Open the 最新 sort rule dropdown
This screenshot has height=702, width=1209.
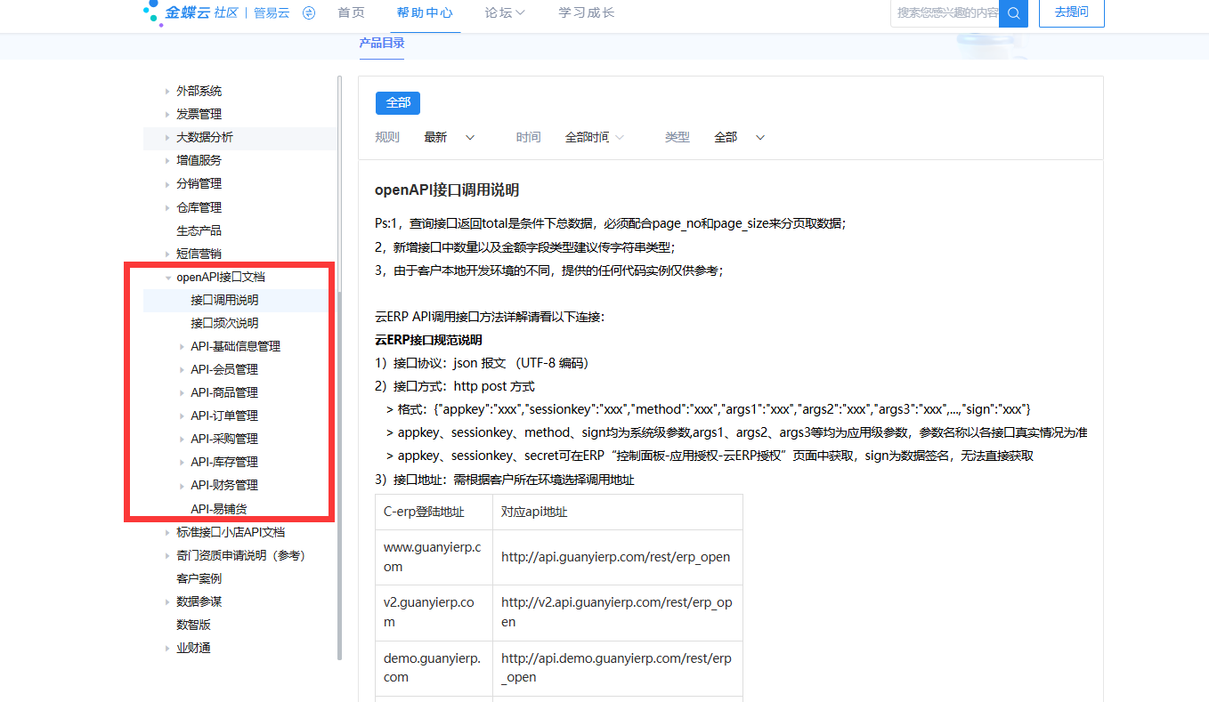450,137
